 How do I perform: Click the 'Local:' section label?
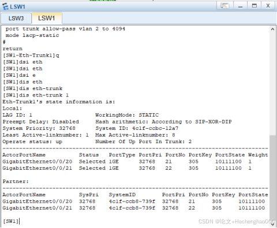(12, 109)
